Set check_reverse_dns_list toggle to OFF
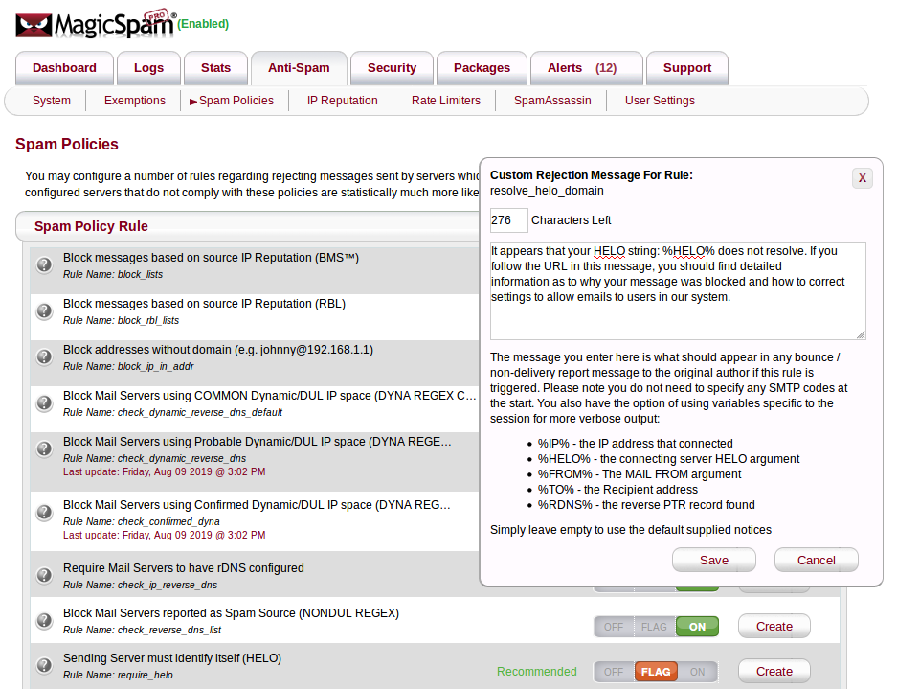 [x=614, y=627]
